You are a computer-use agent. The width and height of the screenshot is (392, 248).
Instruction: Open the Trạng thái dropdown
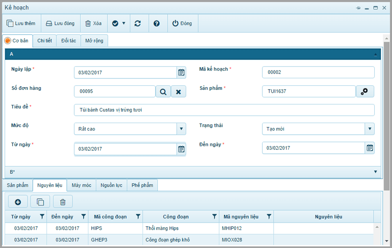(x=369, y=129)
